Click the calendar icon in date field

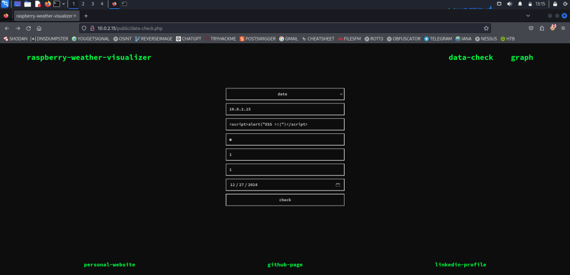pyautogui.click(x=338, y=184)
